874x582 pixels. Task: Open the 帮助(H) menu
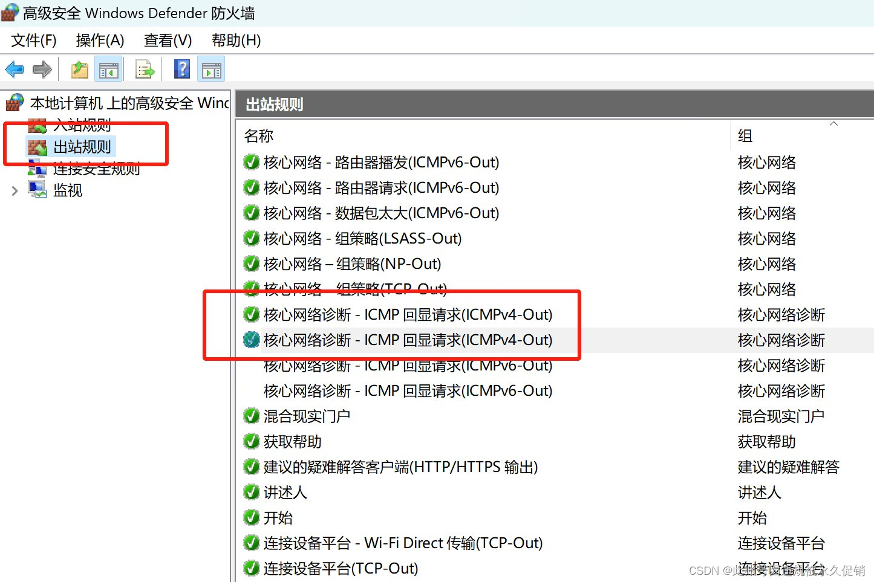[x=236, y=40]
